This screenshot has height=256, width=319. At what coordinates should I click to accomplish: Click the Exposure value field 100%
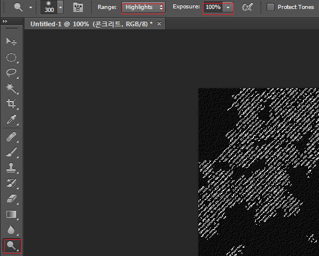click(213, 7)
